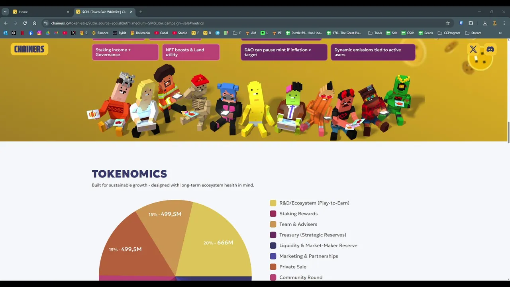Close the Home tab
The width and height of the screenshot is (510, 287).
[68, 12]
